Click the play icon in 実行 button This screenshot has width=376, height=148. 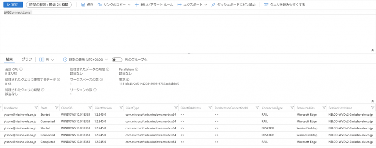point(8,4)
